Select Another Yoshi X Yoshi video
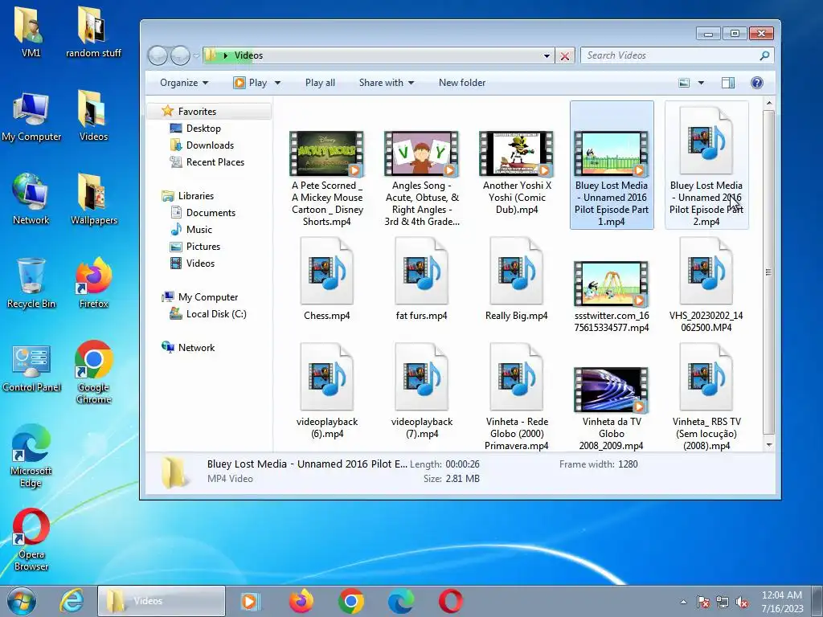 coord(517,172)
